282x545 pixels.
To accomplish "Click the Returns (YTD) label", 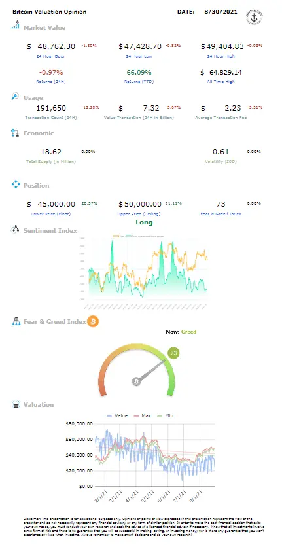I will click(139, 82).
